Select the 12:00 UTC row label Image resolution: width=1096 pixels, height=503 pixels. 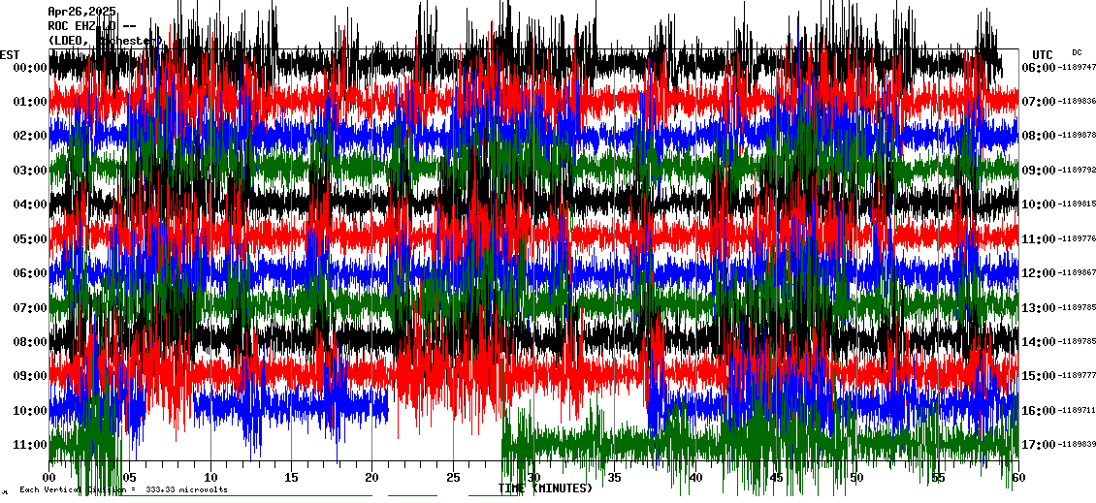[x=1039, y=273]
